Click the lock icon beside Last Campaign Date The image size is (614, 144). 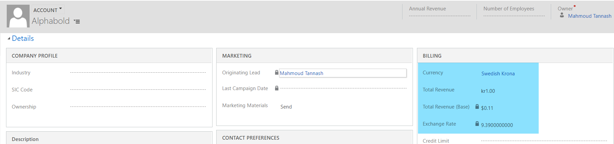[x=277, y=88]
